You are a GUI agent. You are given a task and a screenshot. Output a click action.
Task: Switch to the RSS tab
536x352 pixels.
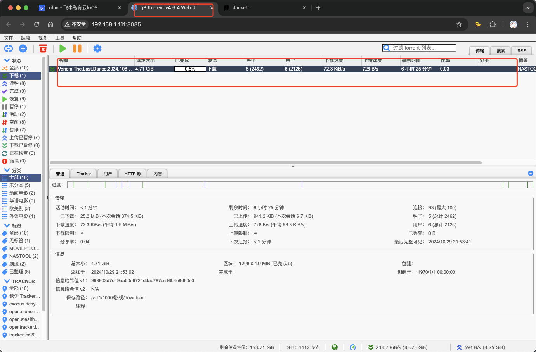point(522,51)
